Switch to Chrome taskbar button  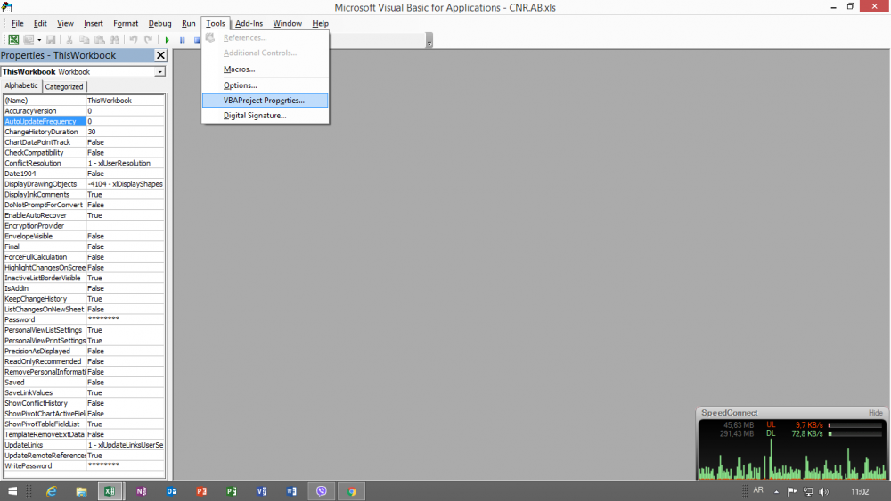352,491
